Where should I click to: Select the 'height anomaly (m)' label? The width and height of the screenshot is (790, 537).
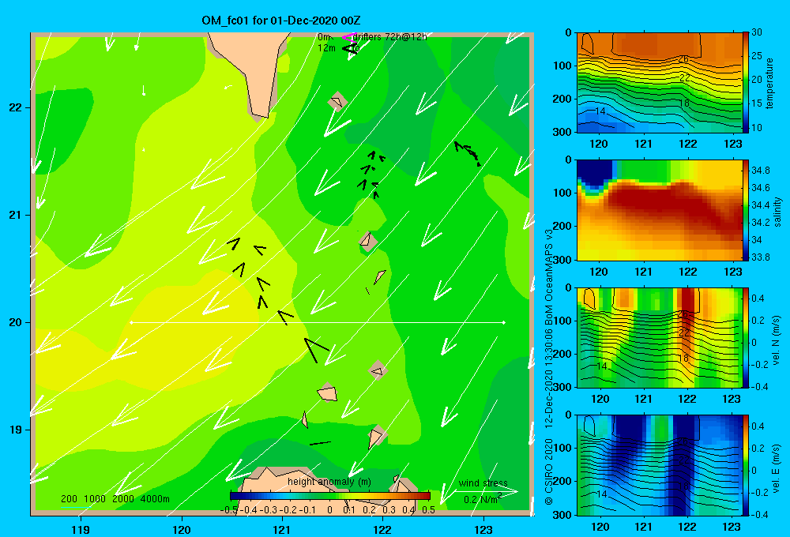(329, 482)
